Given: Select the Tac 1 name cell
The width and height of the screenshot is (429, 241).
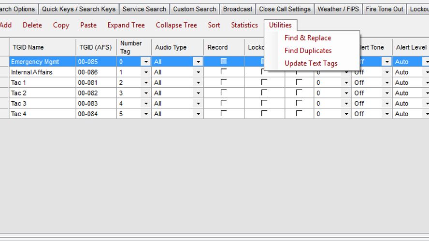Looking at the screenshot, I should point(43,83).
